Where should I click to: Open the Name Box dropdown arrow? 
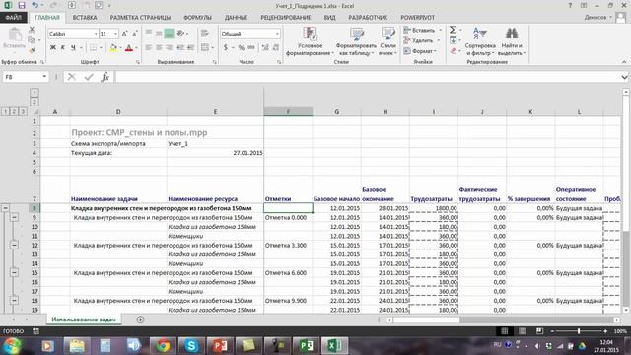(44, 77)
